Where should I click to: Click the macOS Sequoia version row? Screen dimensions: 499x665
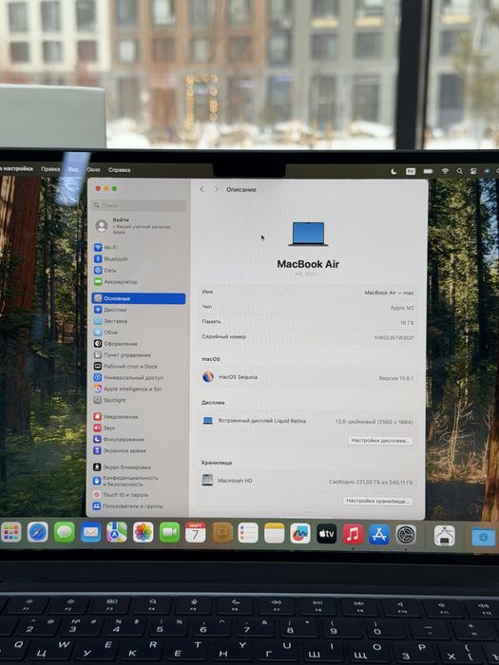[308, 377]
